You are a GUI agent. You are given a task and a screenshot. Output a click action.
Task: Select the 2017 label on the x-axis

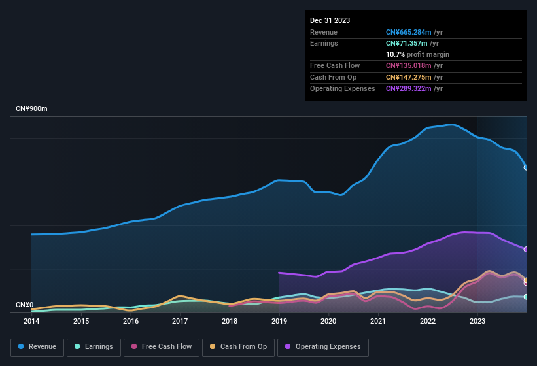coord(180,321)
